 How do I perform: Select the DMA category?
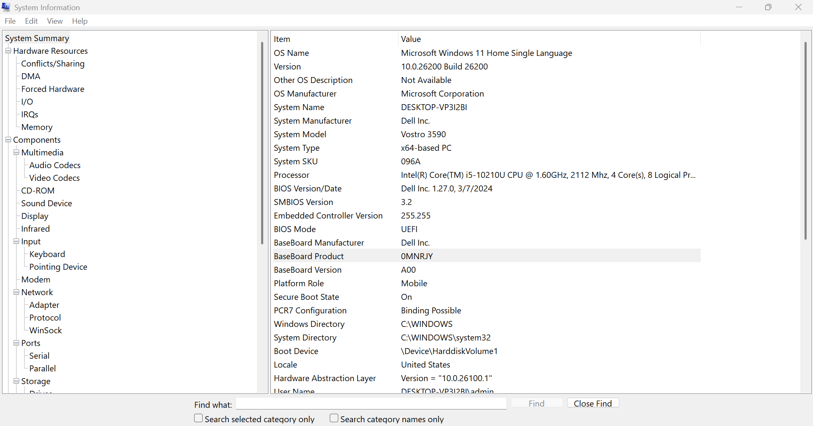[31, 76]
